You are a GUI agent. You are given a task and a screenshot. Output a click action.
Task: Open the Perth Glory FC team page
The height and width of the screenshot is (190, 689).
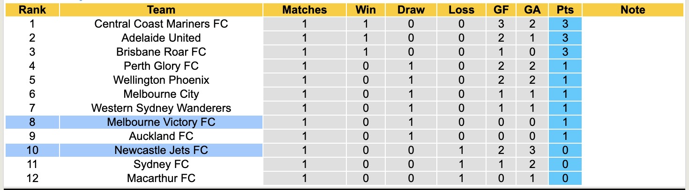click(x=161, y=66)
